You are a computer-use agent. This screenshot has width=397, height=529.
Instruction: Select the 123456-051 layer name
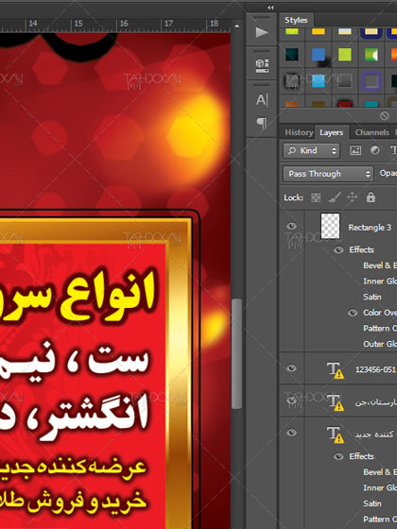375,369
